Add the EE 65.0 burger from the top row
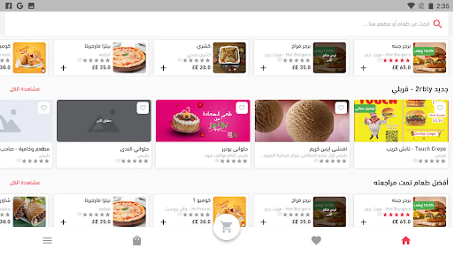This screenshot has width=453, height=254. [x=364, y=68]
